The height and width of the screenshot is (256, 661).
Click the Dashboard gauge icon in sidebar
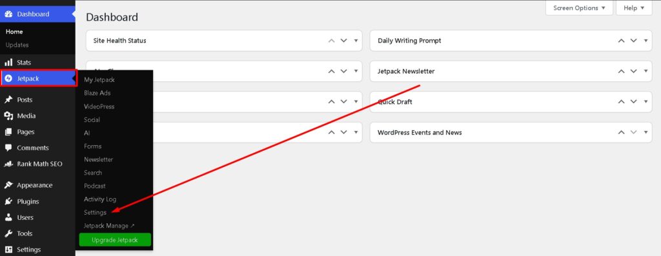(x=8, y=14)
